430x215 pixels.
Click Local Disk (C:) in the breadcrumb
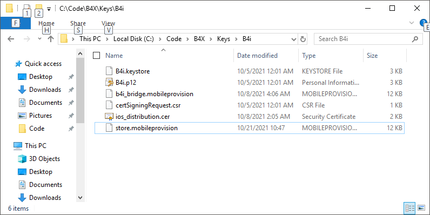point(133,39)
